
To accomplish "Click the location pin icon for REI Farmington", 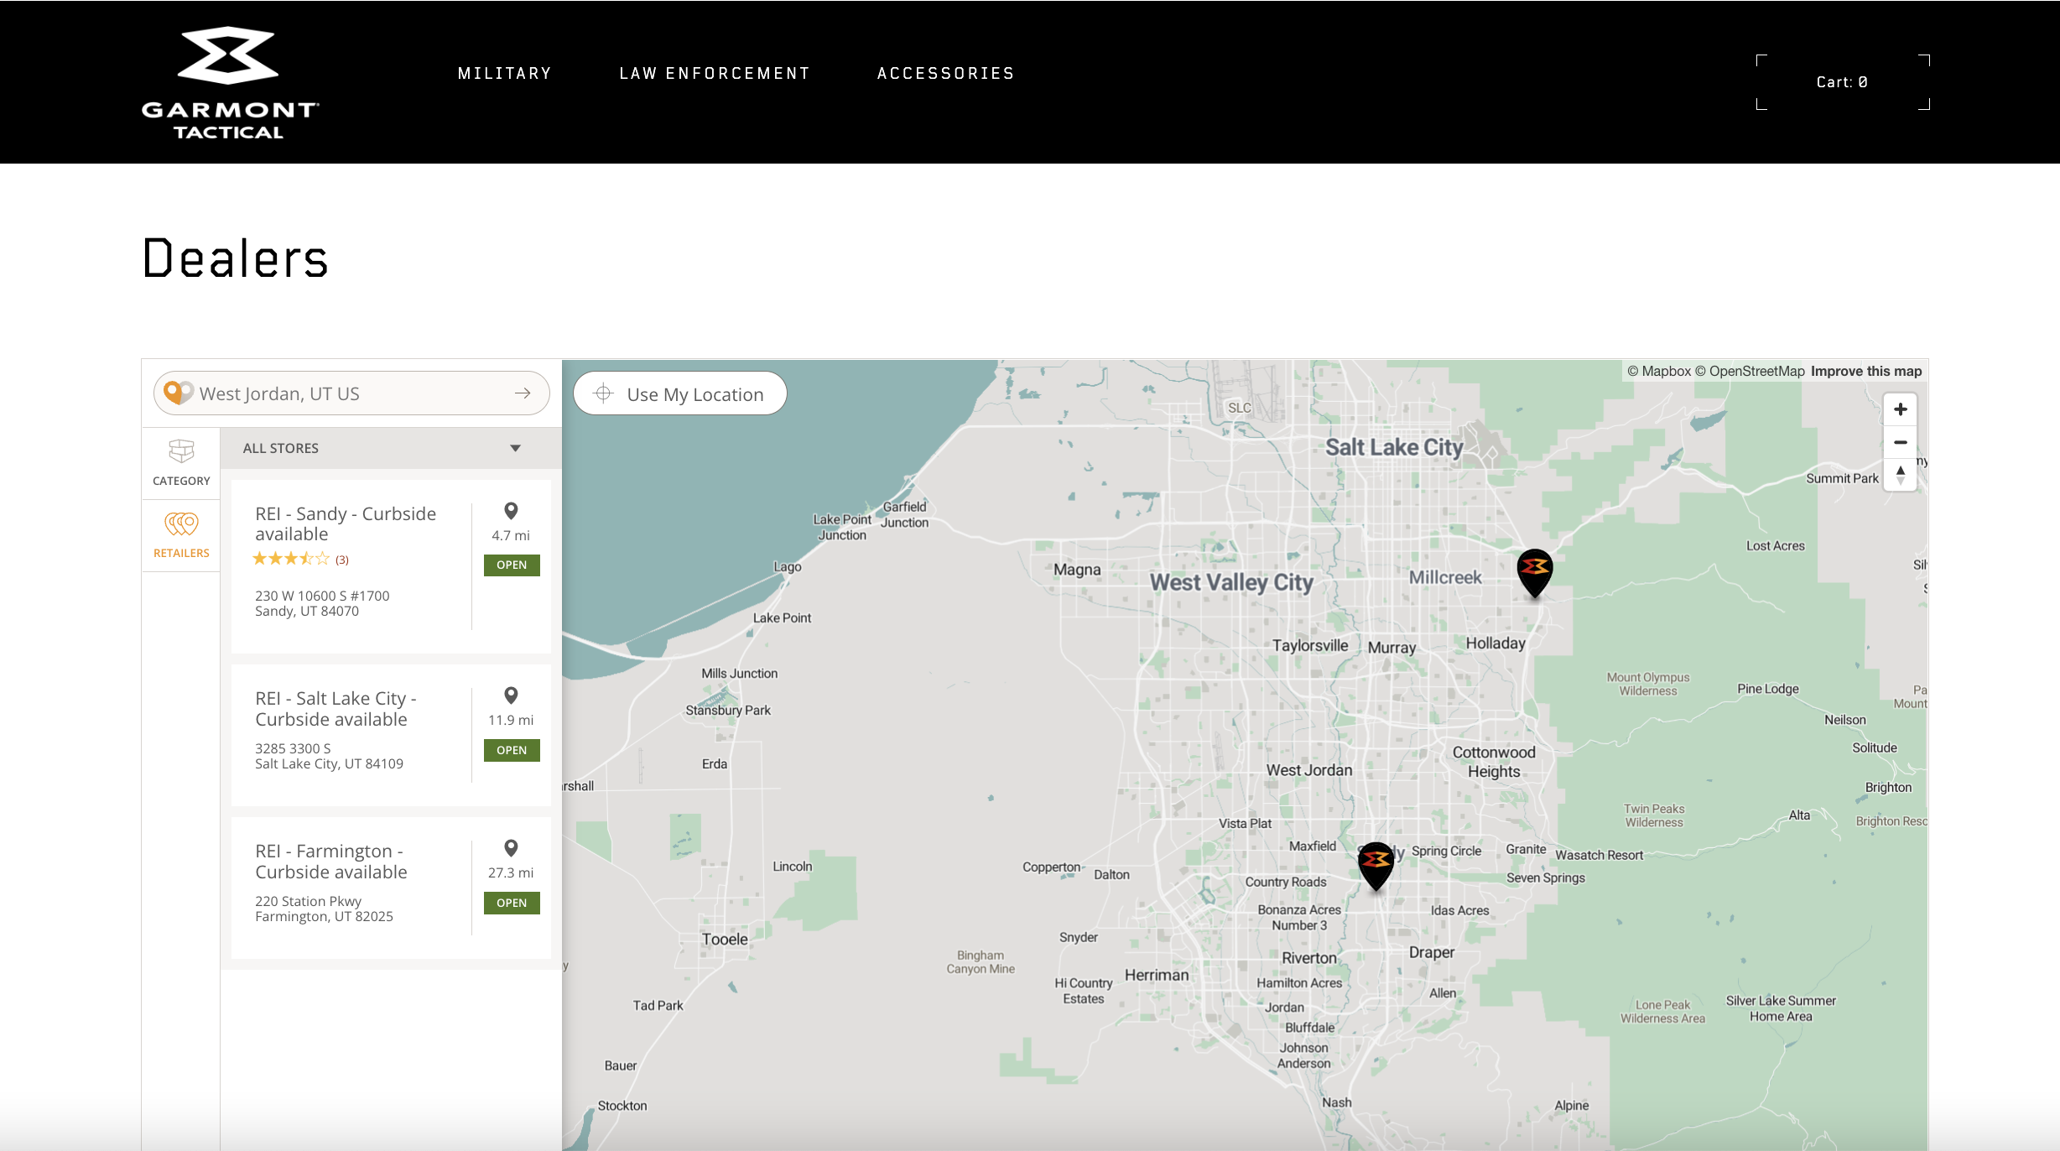I will (x=511, y=848).
